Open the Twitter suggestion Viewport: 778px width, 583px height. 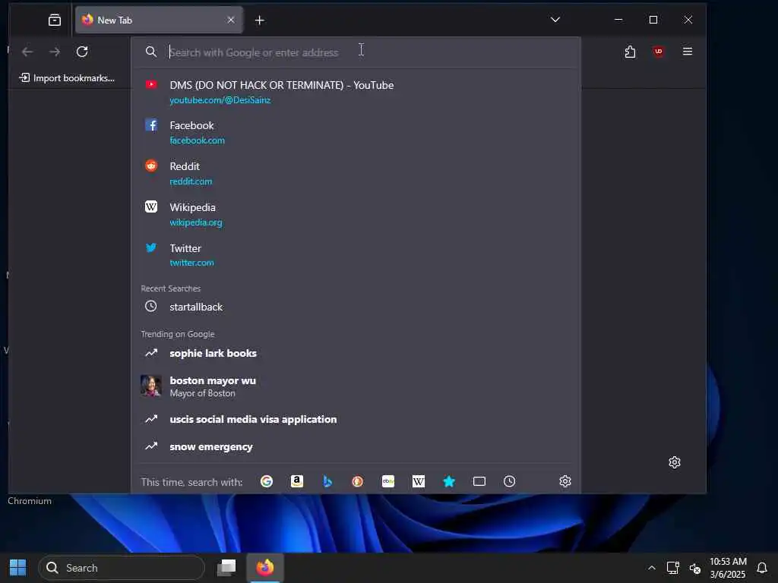(x=356, y=255)
